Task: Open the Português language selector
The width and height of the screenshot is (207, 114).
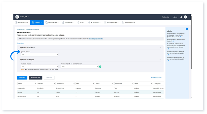Action: click(x=166, y=17)
